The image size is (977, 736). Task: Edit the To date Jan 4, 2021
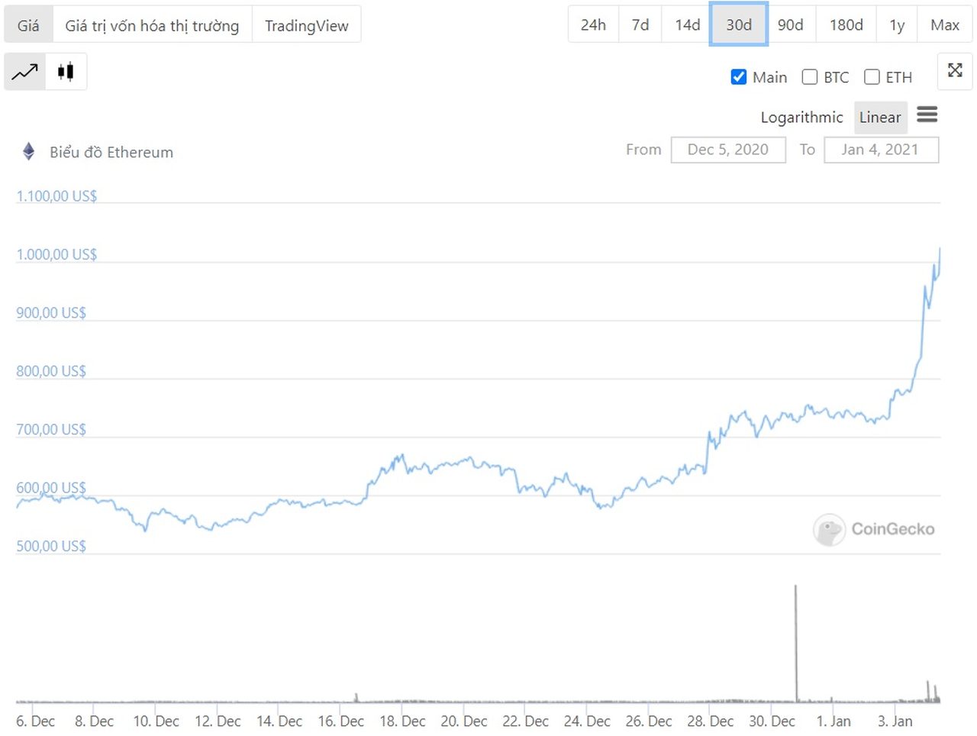(x=881, y=150)
